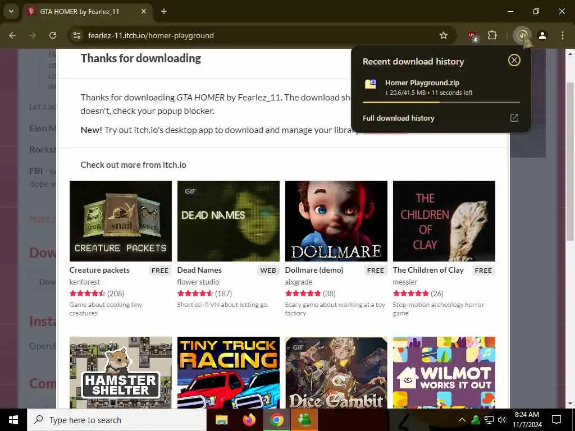Open Wilmot Works It Out thumbnail
Screen dimensions: 575x431
[x=444, y=373]
